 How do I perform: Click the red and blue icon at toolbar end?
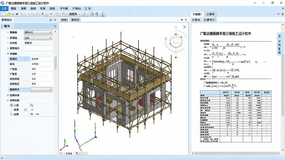(97, 14)
